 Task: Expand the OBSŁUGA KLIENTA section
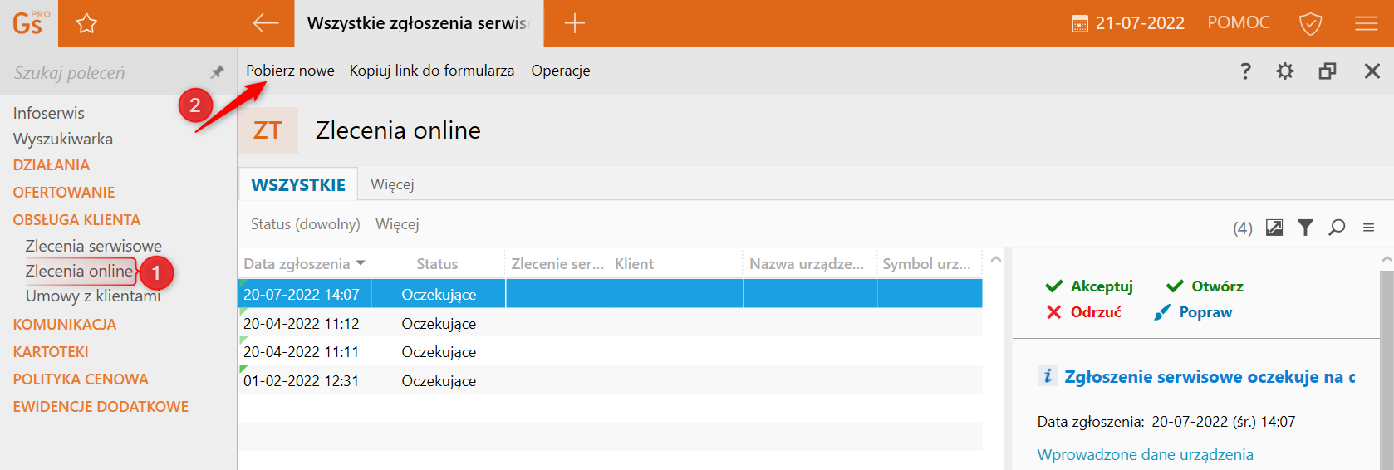[76, 220]
